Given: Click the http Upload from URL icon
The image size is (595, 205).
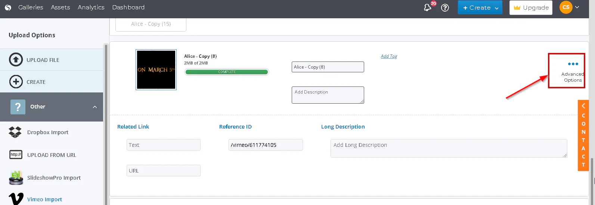Looking at the screenshot, I should (16, 155).
